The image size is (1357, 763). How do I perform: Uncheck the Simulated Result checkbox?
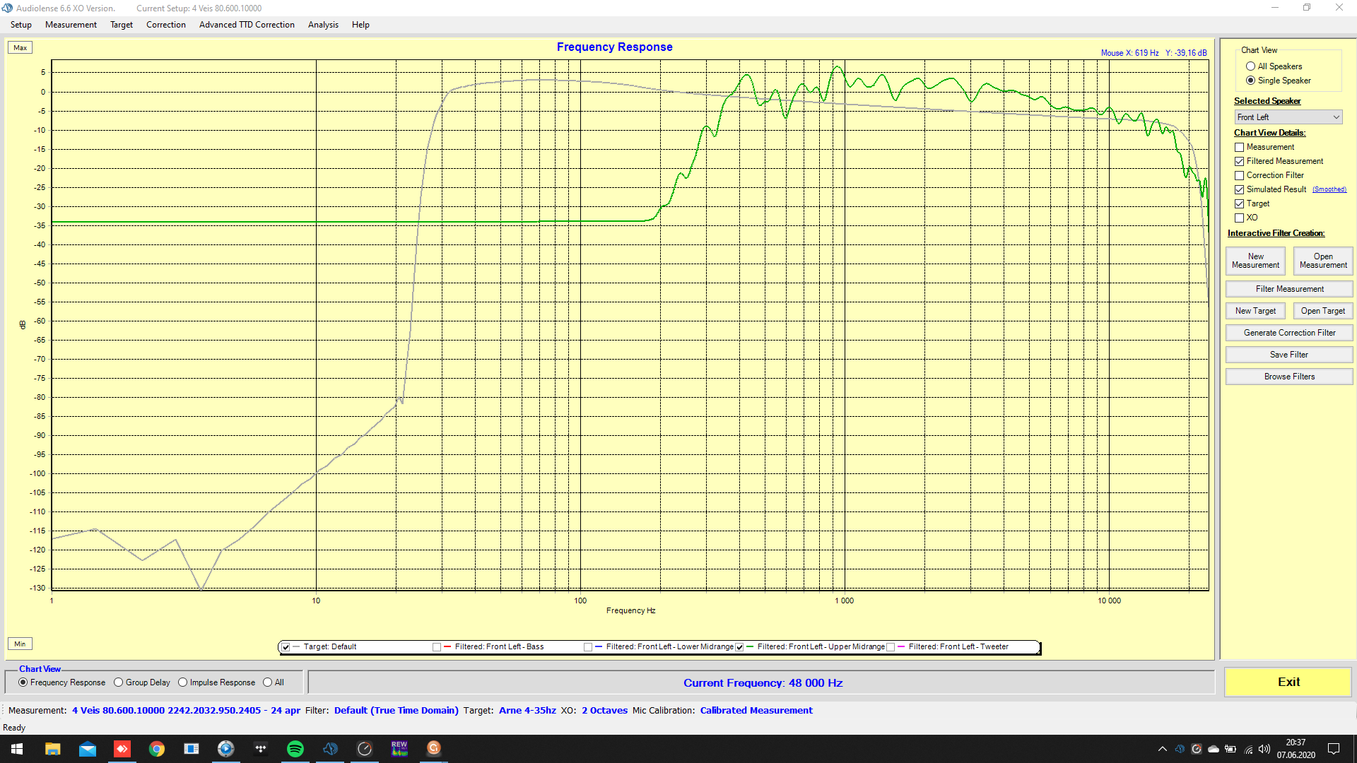[x=1239, y=189]
